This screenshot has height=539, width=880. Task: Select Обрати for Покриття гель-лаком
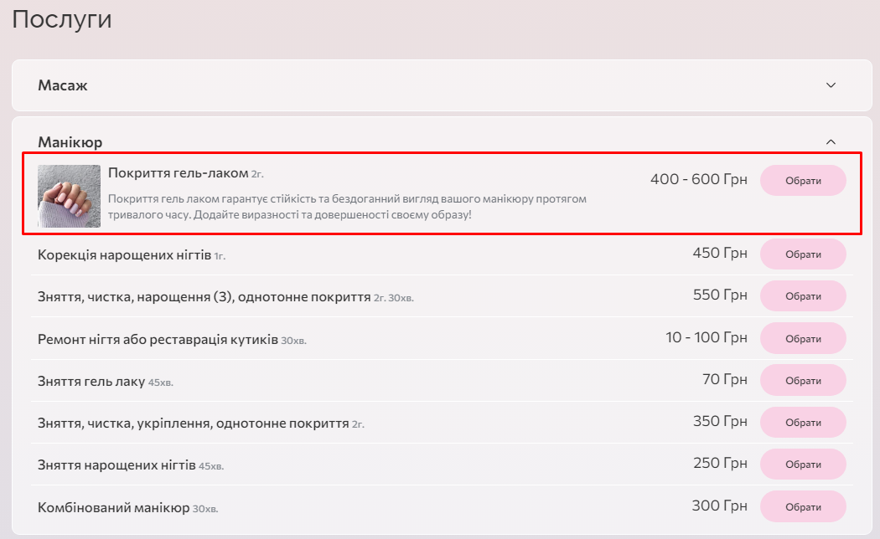[x=802, y=181]
